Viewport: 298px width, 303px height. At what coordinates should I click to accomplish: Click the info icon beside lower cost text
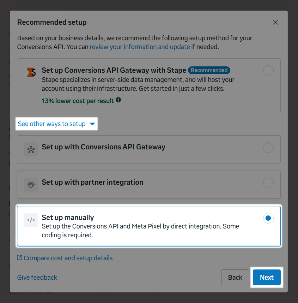(118, 100)
